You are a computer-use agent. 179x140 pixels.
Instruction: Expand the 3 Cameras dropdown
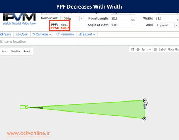[x=42, y=35]
